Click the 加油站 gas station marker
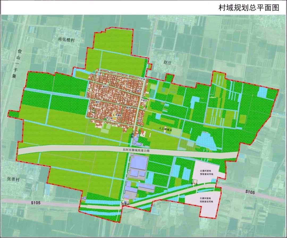 [125, 203]
